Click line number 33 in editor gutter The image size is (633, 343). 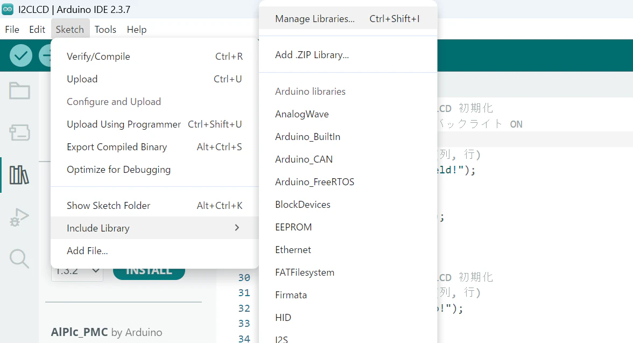click(244, 323)
